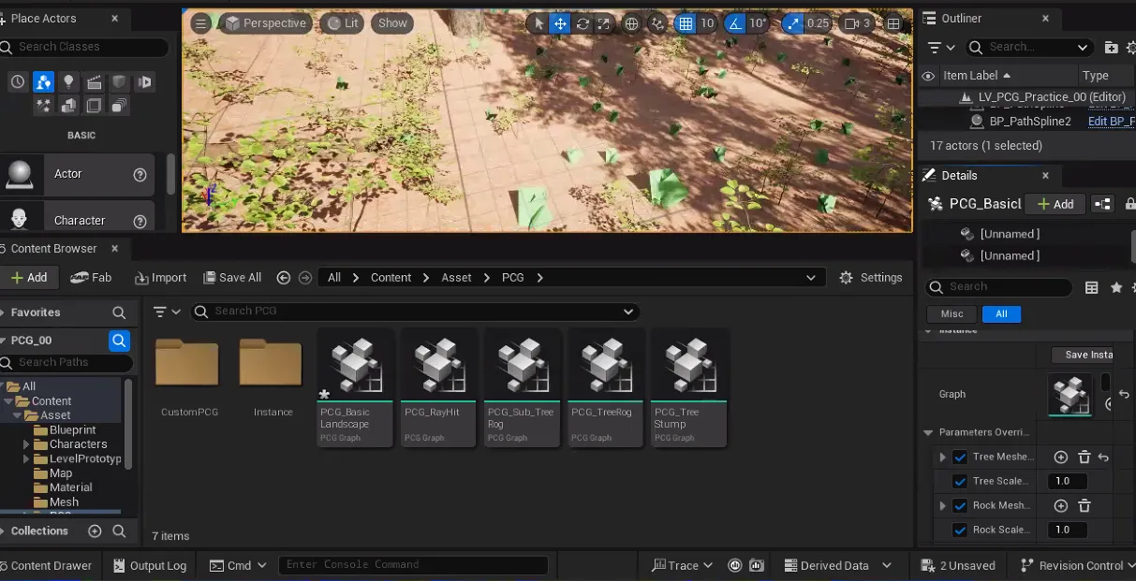Open the viewport hamburger options menu
Screen dimensions: 1136x581
tap(201, 23)
